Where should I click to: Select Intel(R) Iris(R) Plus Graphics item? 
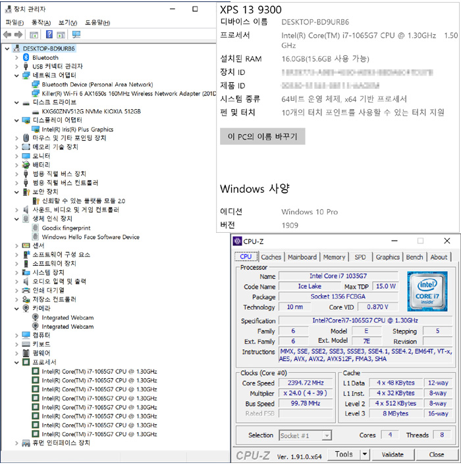click(78, 130)
